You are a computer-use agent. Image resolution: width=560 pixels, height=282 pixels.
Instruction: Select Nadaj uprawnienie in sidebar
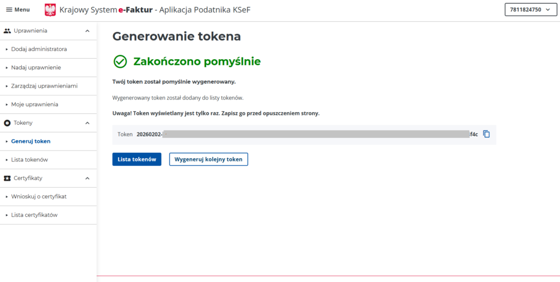click(36, 67)
